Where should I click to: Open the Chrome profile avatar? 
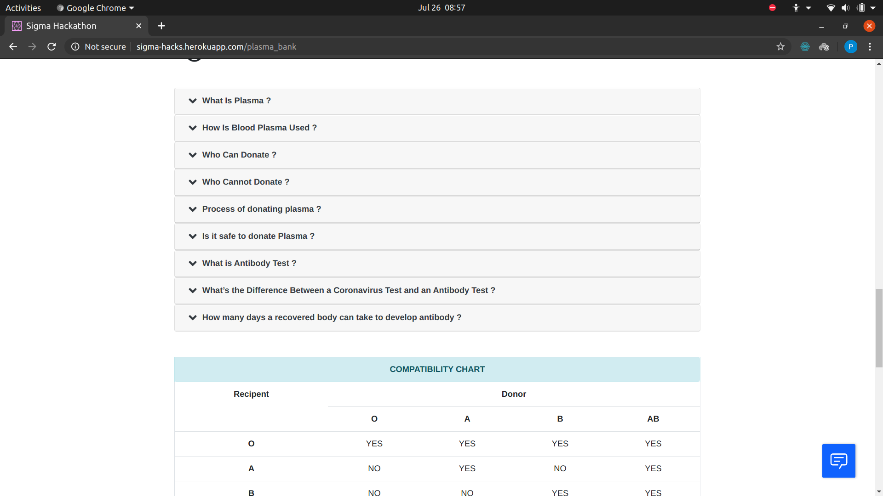tap(850, 46)
